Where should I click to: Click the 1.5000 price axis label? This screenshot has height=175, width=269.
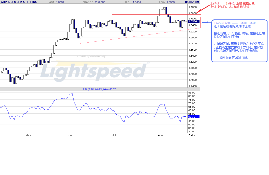coord(192,68)
